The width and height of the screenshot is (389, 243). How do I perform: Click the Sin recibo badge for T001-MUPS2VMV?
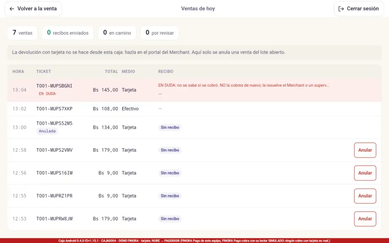[x=170, y=150]
